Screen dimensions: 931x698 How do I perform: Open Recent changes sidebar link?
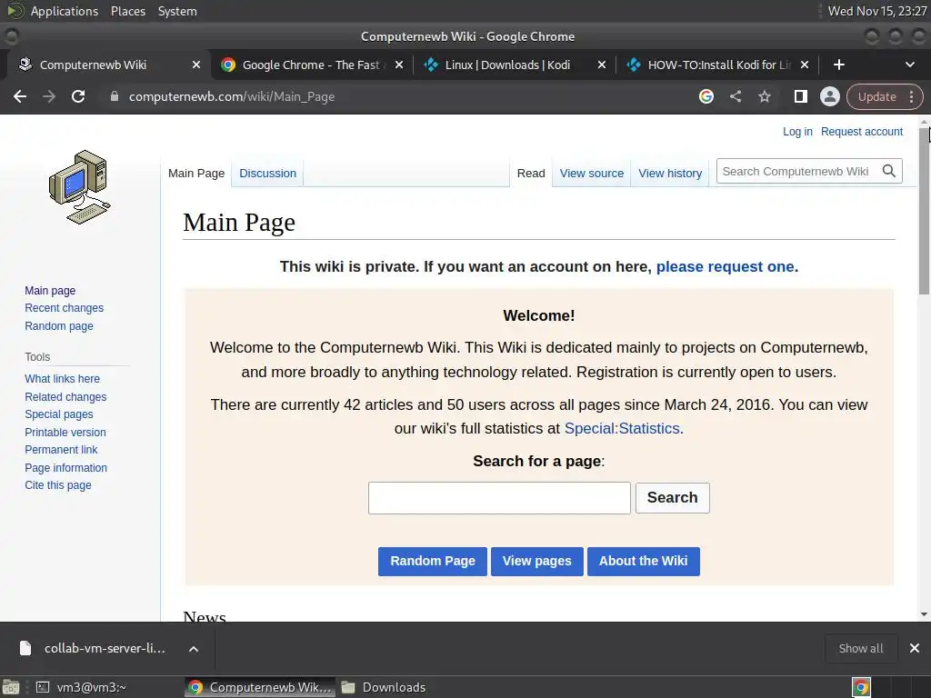[x=65, y=308]
